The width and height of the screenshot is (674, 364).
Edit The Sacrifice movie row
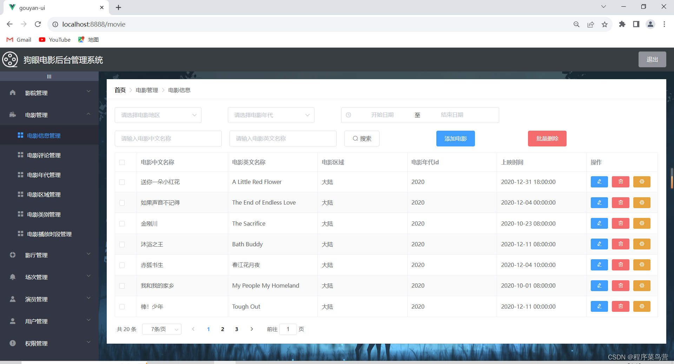point(599,224)
